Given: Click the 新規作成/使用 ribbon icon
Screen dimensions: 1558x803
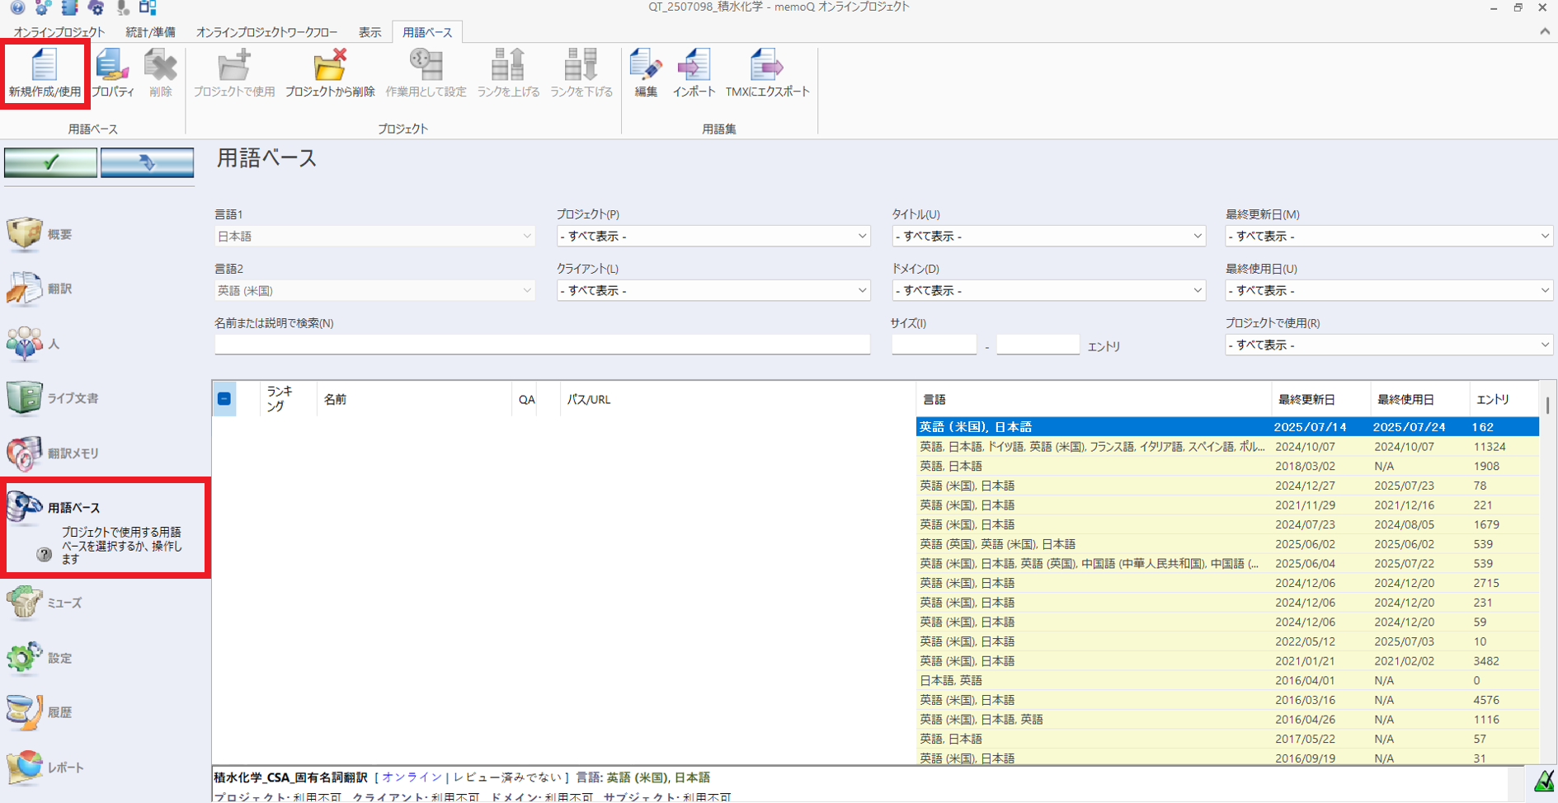Looking at the screenshot, I should (x=45, y=73).
